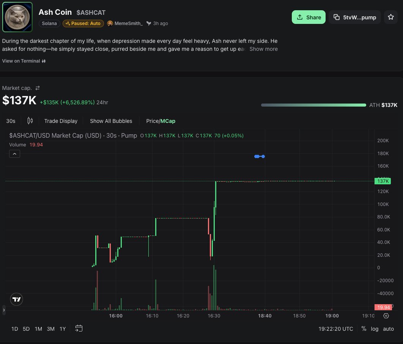Click the 3h ago creation time

pos(161,24)
